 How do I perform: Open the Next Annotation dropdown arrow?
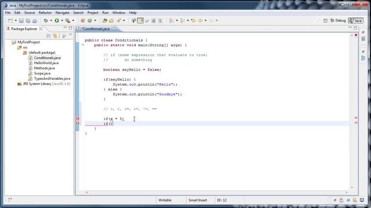177,21
